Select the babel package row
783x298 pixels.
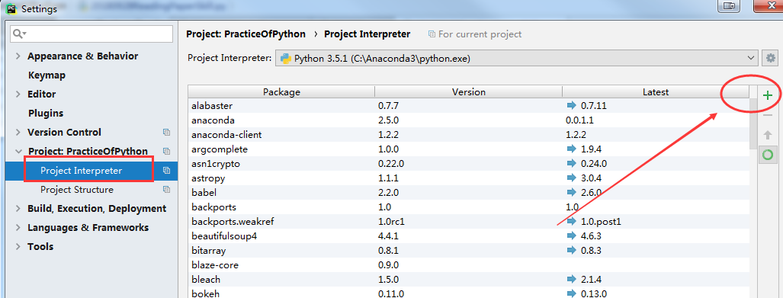pyautogui.click(x=468, y=193)
